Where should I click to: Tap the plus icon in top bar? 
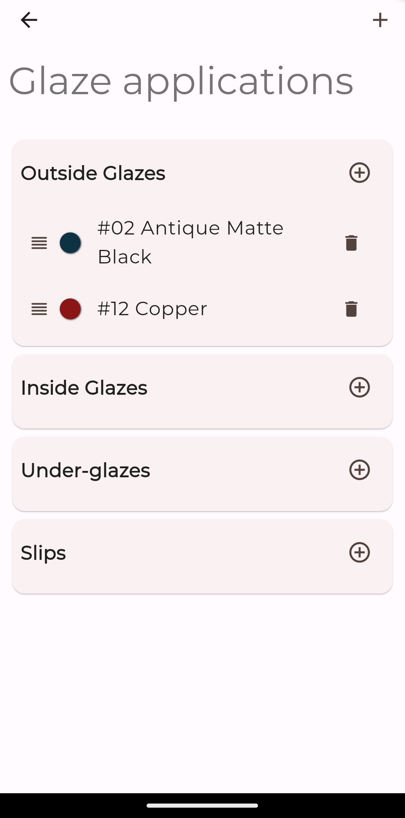(380, 20)
